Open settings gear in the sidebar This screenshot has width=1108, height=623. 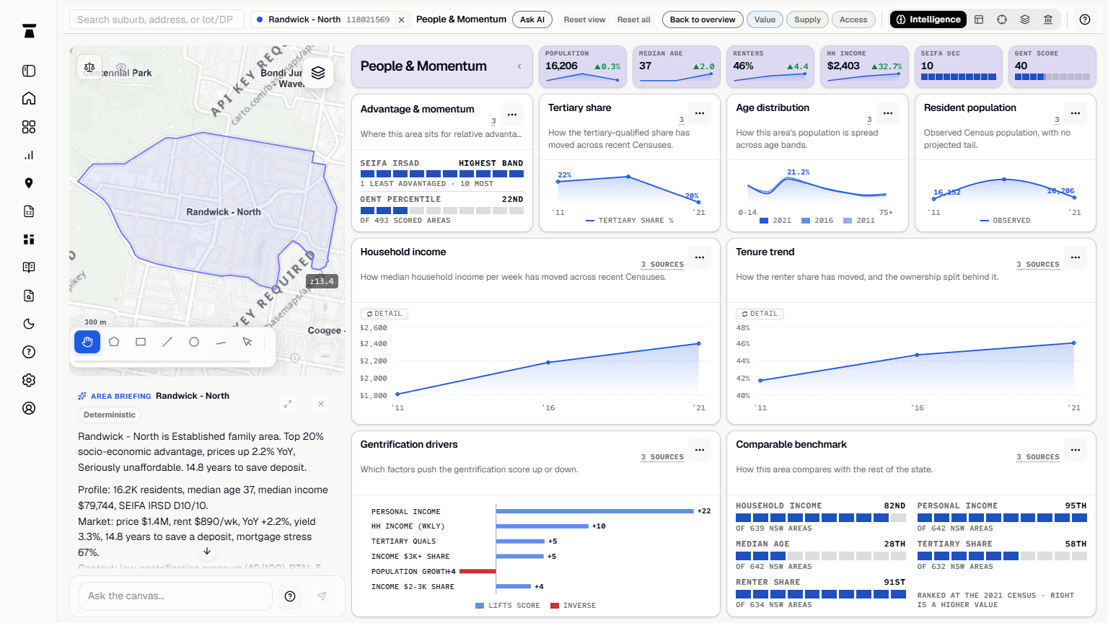(29, 380)
